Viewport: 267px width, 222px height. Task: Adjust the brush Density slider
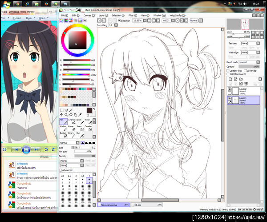pyautogui.click(x=85, y=156)
